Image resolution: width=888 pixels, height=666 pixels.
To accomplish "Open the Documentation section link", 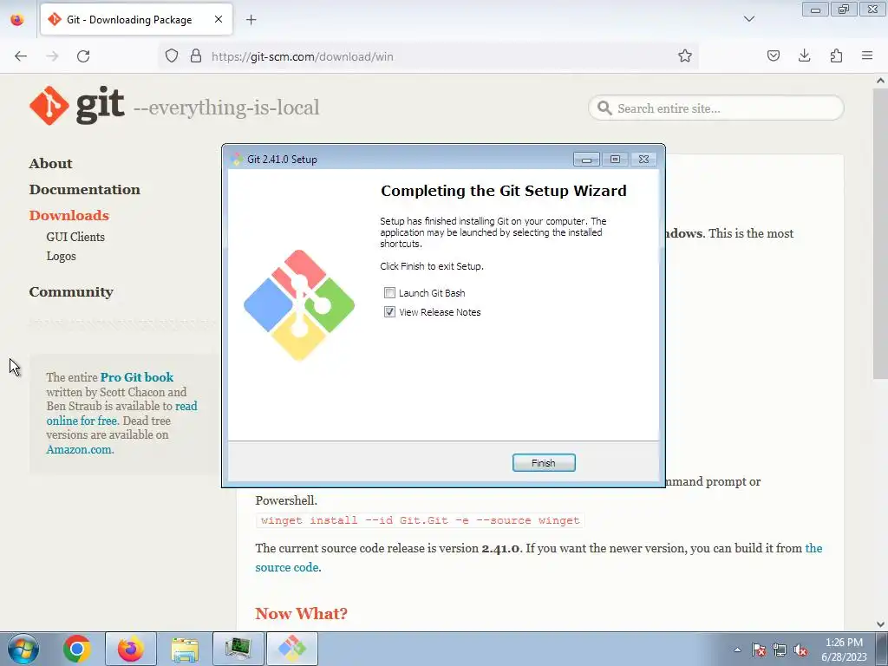I will pos(85,190).
